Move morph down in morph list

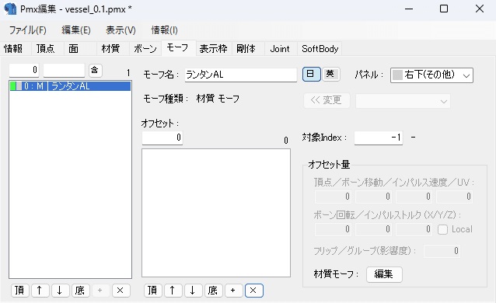pos(59,291)
